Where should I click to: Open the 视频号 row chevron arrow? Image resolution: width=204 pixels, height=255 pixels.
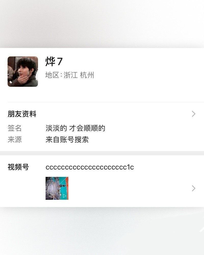point(194,188)
